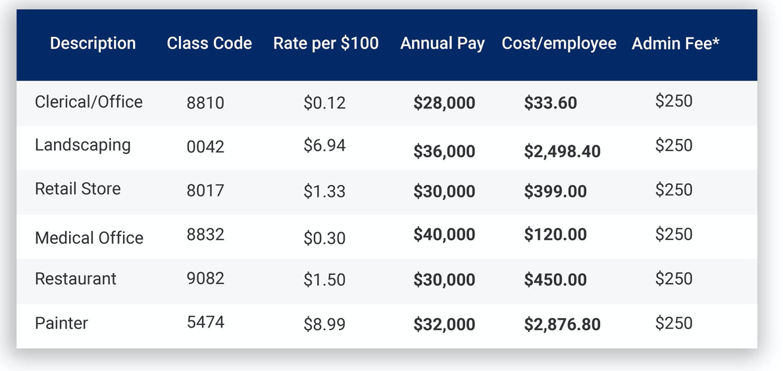Click the $8.99 rate cell
783x371 pixels.
[324, 324]
